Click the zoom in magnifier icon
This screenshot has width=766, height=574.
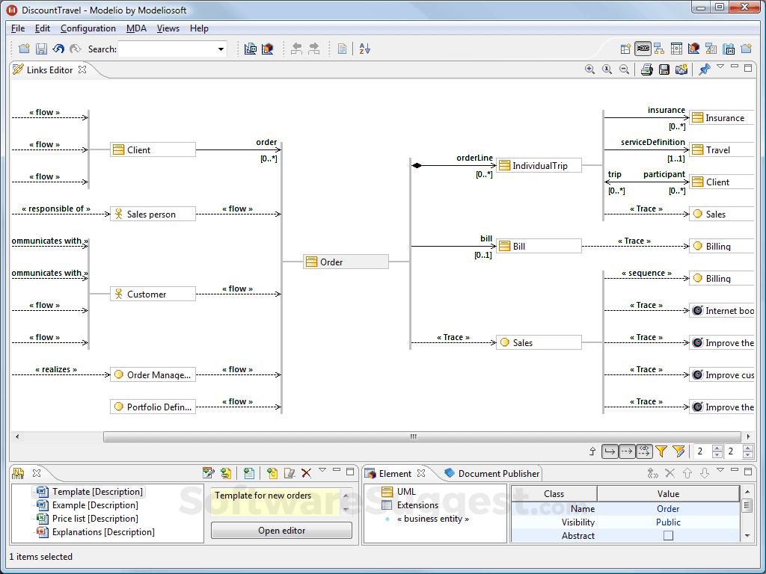point(589,70)
